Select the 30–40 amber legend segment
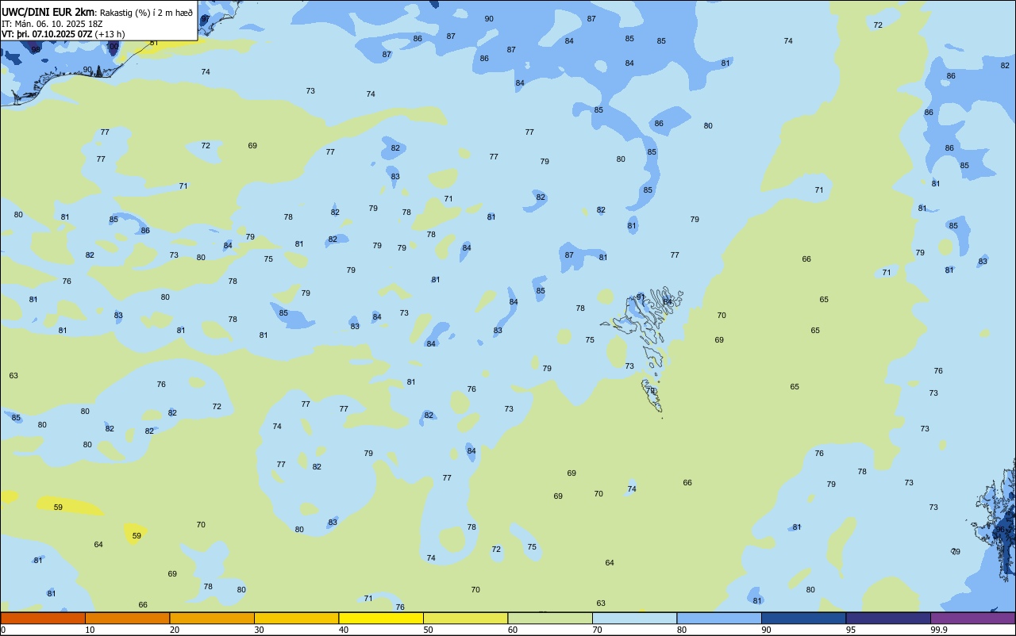This screenshot has height=636, width=1016. 296,618
